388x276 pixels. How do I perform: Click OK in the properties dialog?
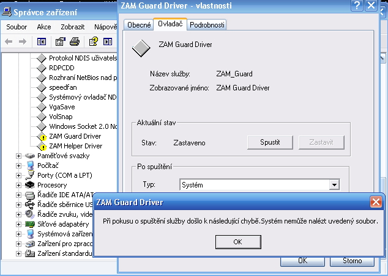pyautogui.click(x=302, y=261)
